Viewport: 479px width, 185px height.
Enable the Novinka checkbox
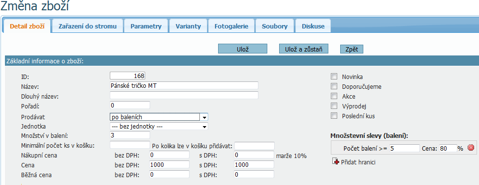(334, 77)
